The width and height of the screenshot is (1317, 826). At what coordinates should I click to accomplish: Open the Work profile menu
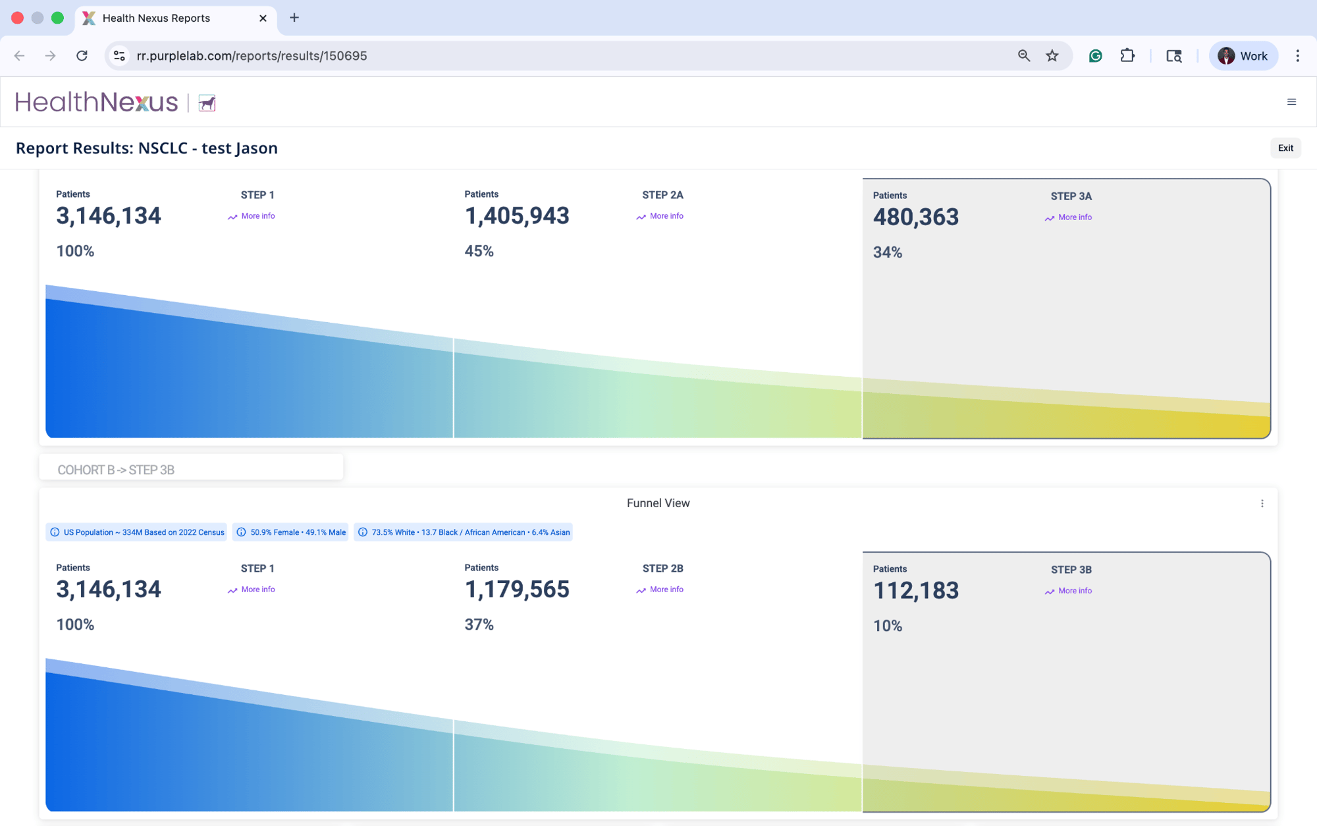[x=1243, y=56]
